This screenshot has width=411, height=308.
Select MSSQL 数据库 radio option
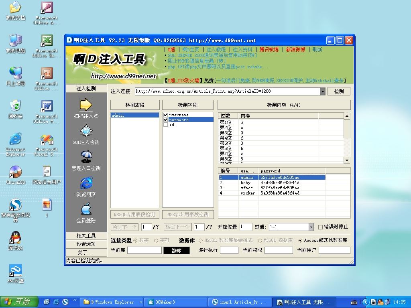tap(260, 240)
